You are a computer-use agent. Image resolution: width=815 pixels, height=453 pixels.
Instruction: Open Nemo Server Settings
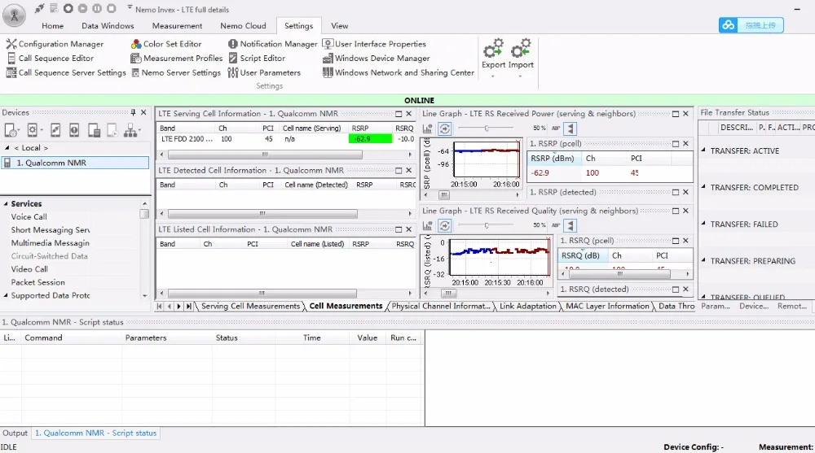pos(176,72)
